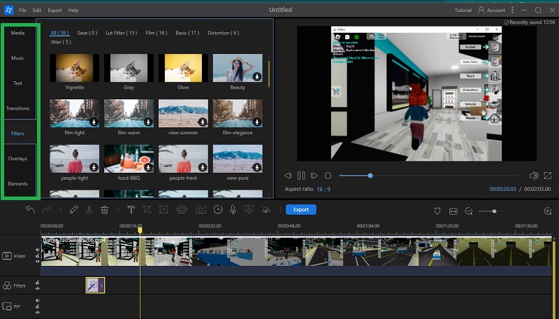Mute the PIP track audio

tap(38, 300)
